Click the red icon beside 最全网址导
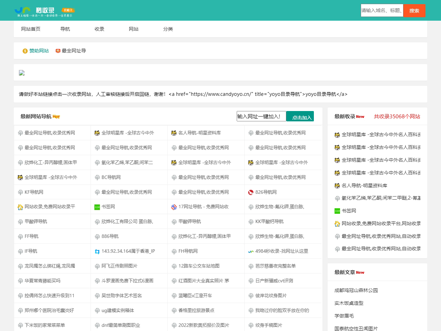 (x=58, y=51)
